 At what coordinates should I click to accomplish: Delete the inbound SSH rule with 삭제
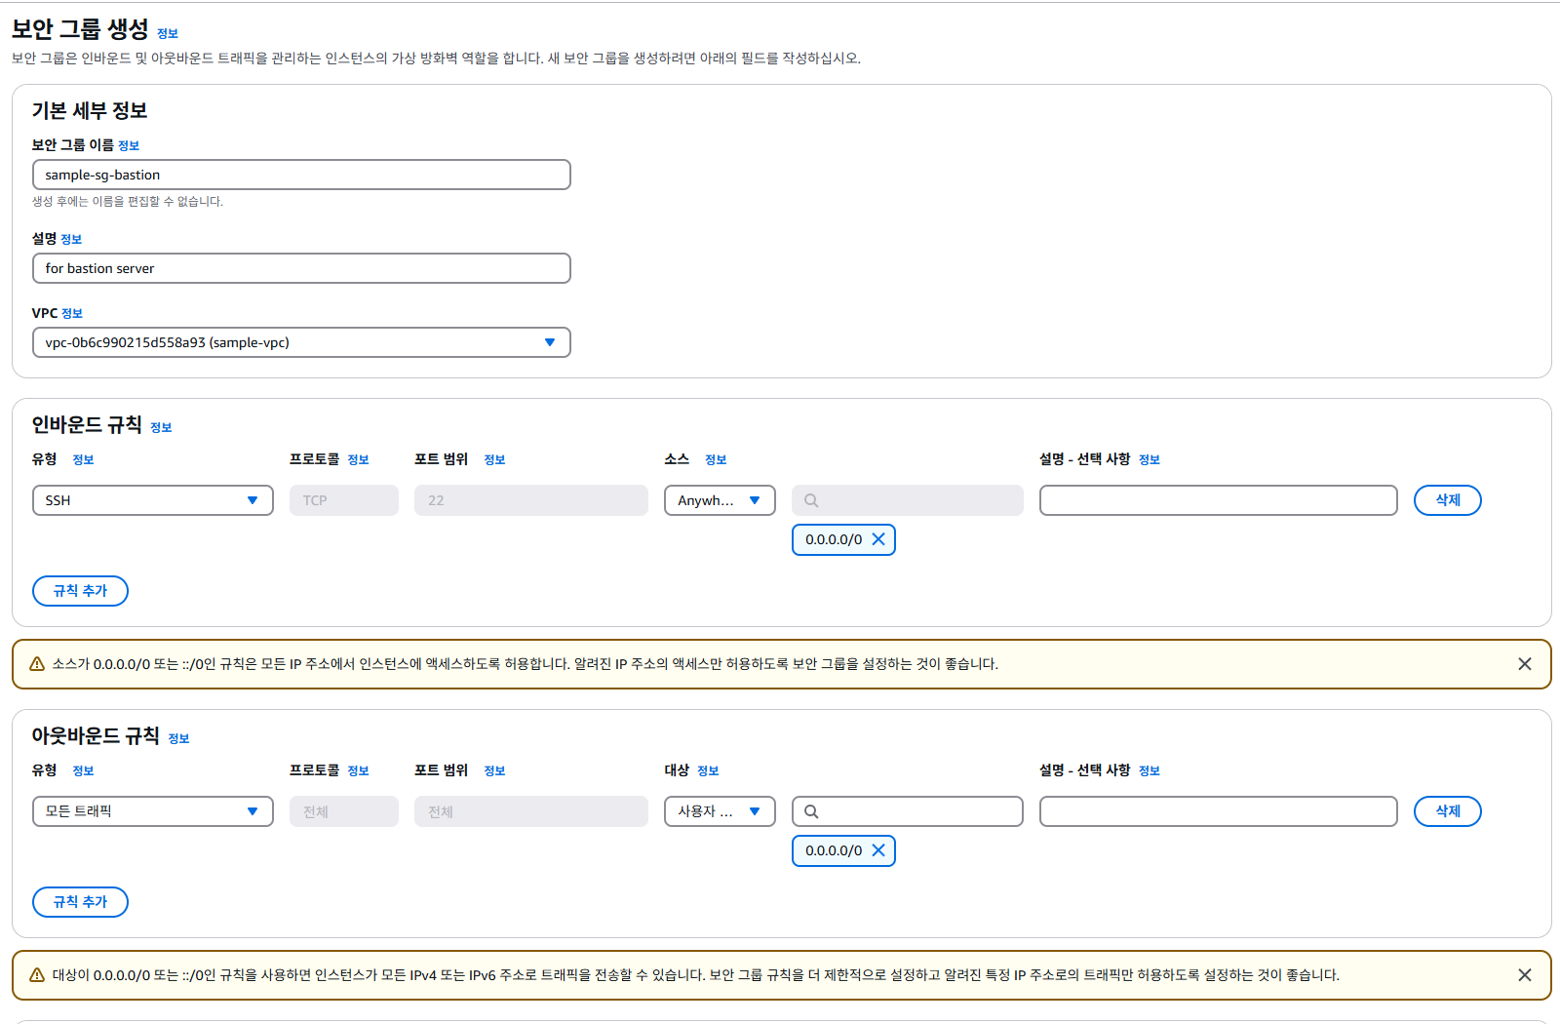(x=1447, y=500)
